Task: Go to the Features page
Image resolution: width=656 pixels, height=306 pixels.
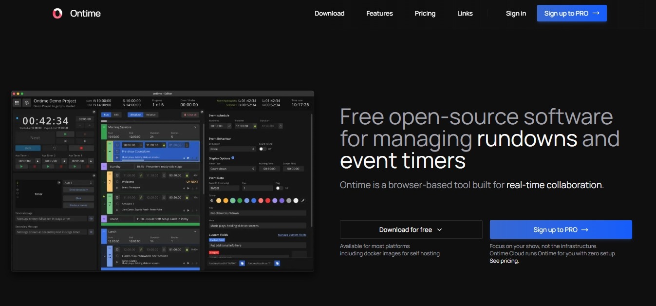Action: 379,14
